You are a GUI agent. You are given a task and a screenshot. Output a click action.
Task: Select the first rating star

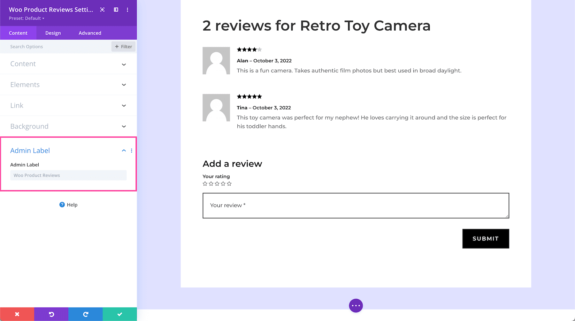pyautogui.click(x=205, y=183)
